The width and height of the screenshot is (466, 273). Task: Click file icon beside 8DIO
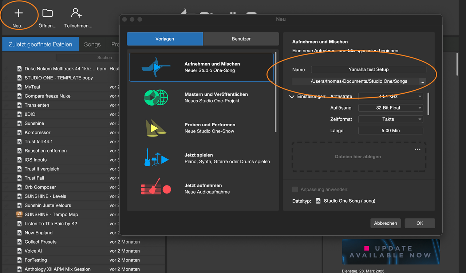pos(20,114)
